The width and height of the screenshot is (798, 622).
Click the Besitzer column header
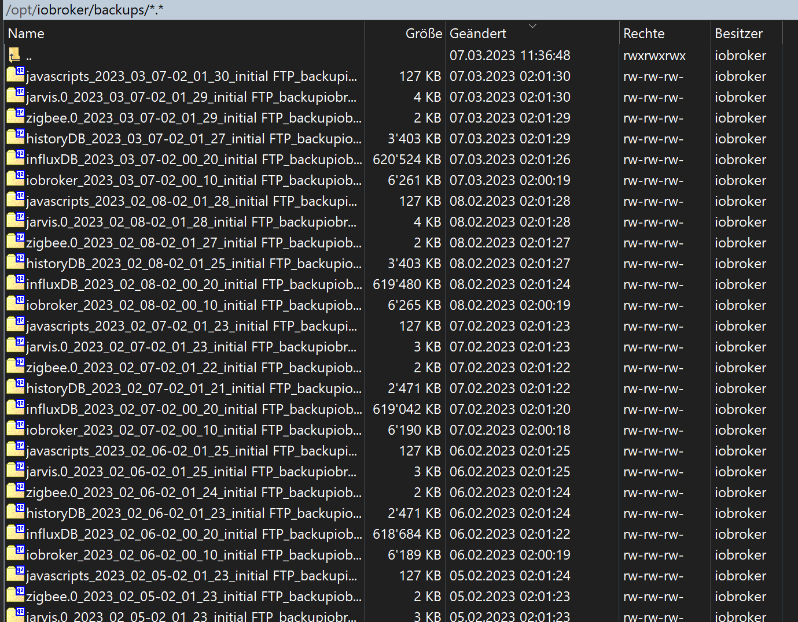tap(746, 34)
